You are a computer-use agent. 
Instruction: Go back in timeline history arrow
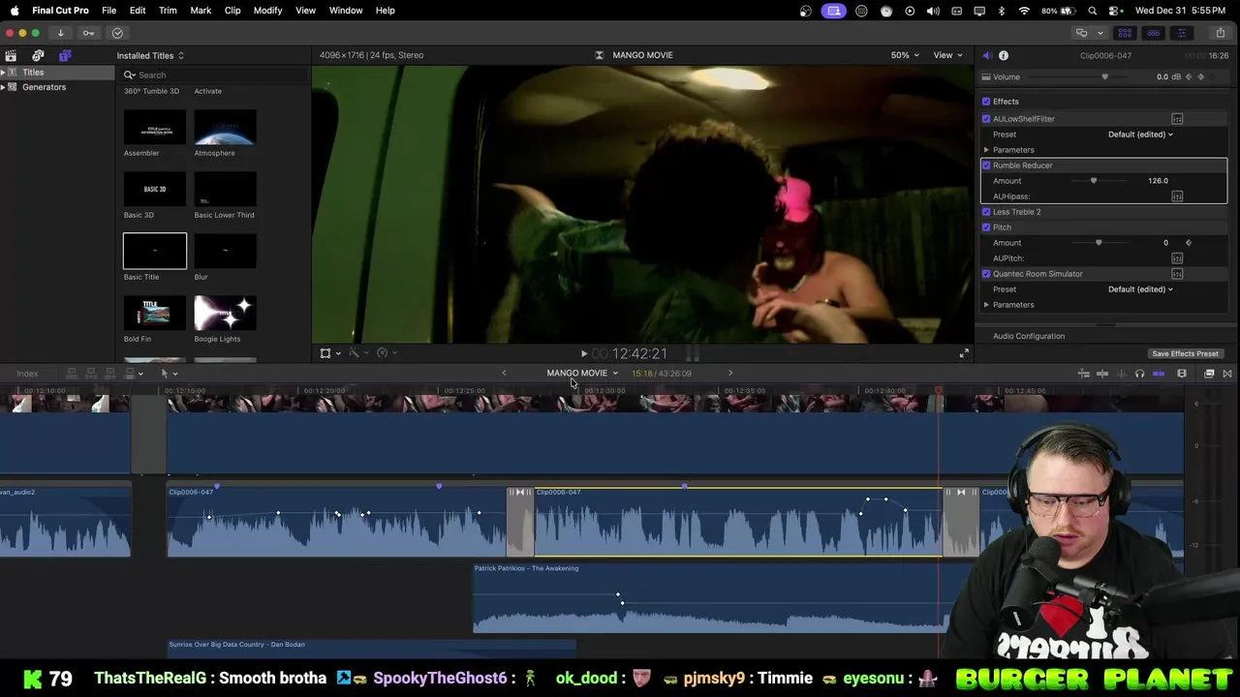coord(504,373)
